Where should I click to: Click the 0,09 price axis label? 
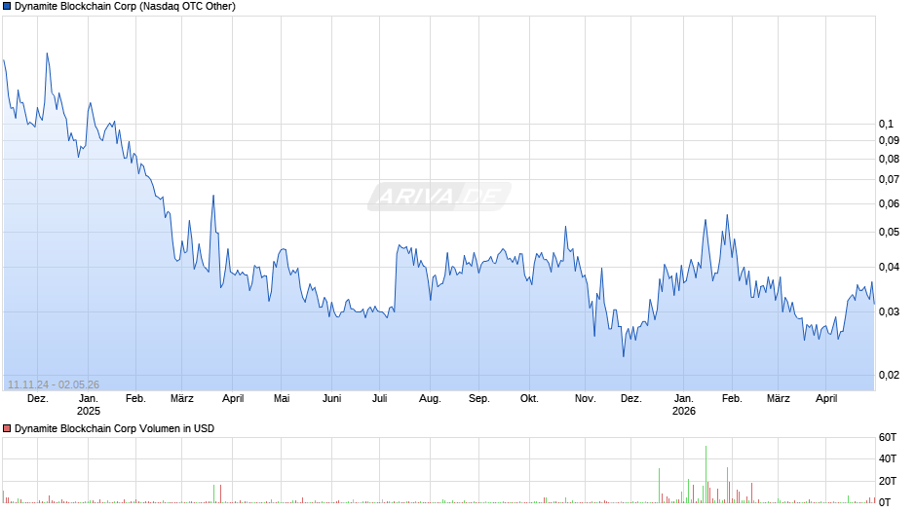point(889,141)
